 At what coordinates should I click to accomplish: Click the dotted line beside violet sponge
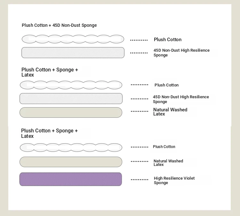[x=140, y=180]
